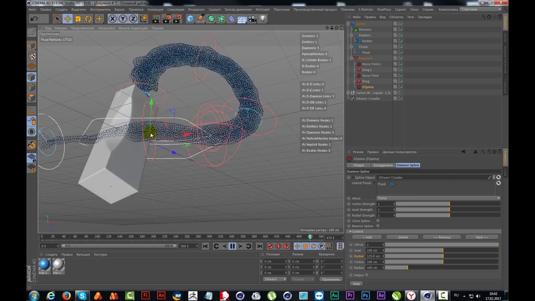
Task: Activate the Move tool
Action: coord(68,19)
